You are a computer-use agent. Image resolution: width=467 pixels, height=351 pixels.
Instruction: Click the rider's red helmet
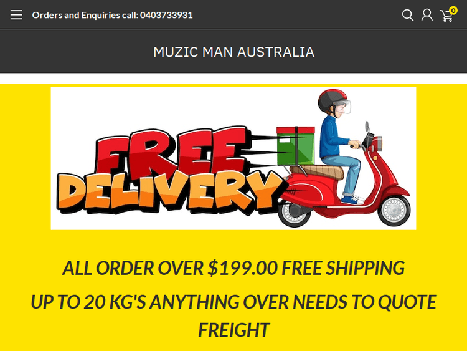[x=332, y=99]
